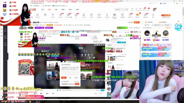Viewport: 184px width, 103px height.
Task: Click the 发布动态 pencil icon
Action: (x=38, y=15)
